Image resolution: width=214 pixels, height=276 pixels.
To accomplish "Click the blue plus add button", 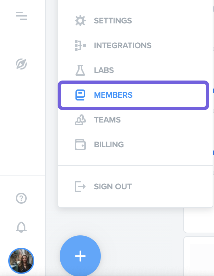I will tap(80, 256).
